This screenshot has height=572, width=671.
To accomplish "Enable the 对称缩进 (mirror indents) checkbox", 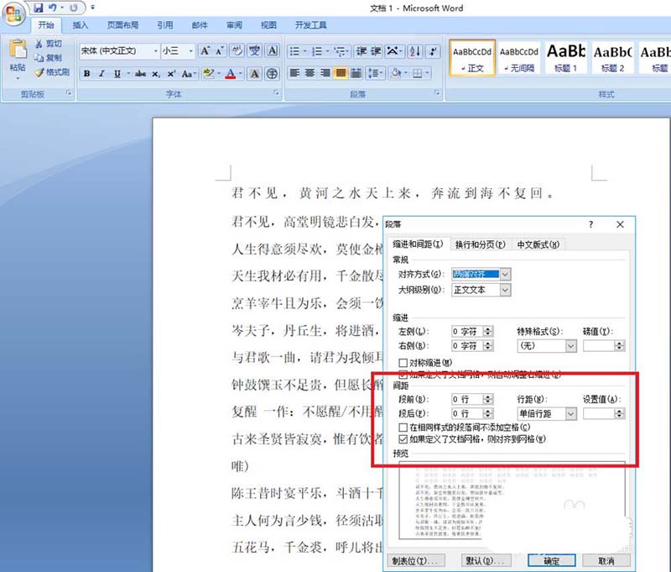I will (403, 362).
